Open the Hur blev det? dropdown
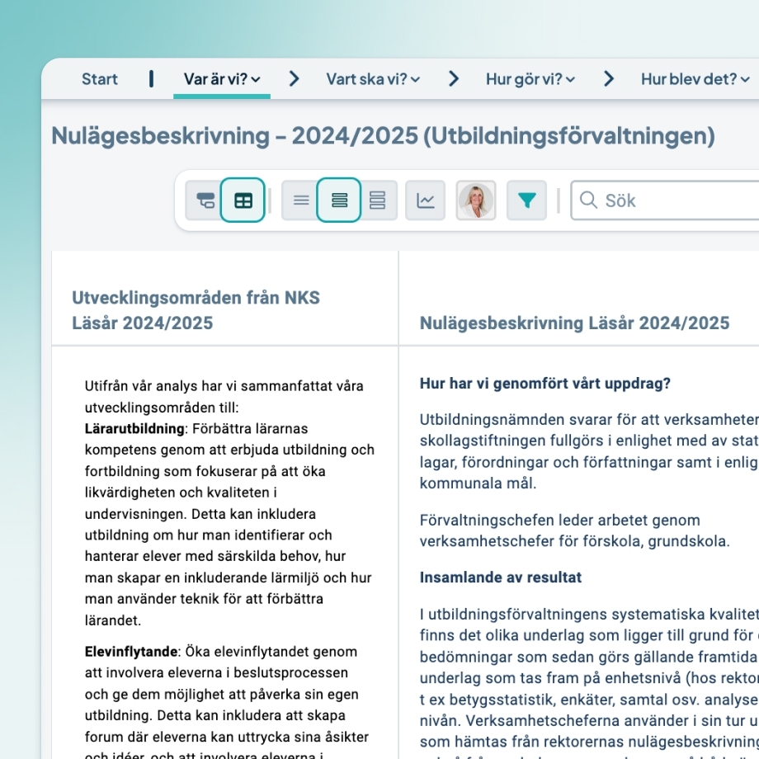 (x=694, y=78)
